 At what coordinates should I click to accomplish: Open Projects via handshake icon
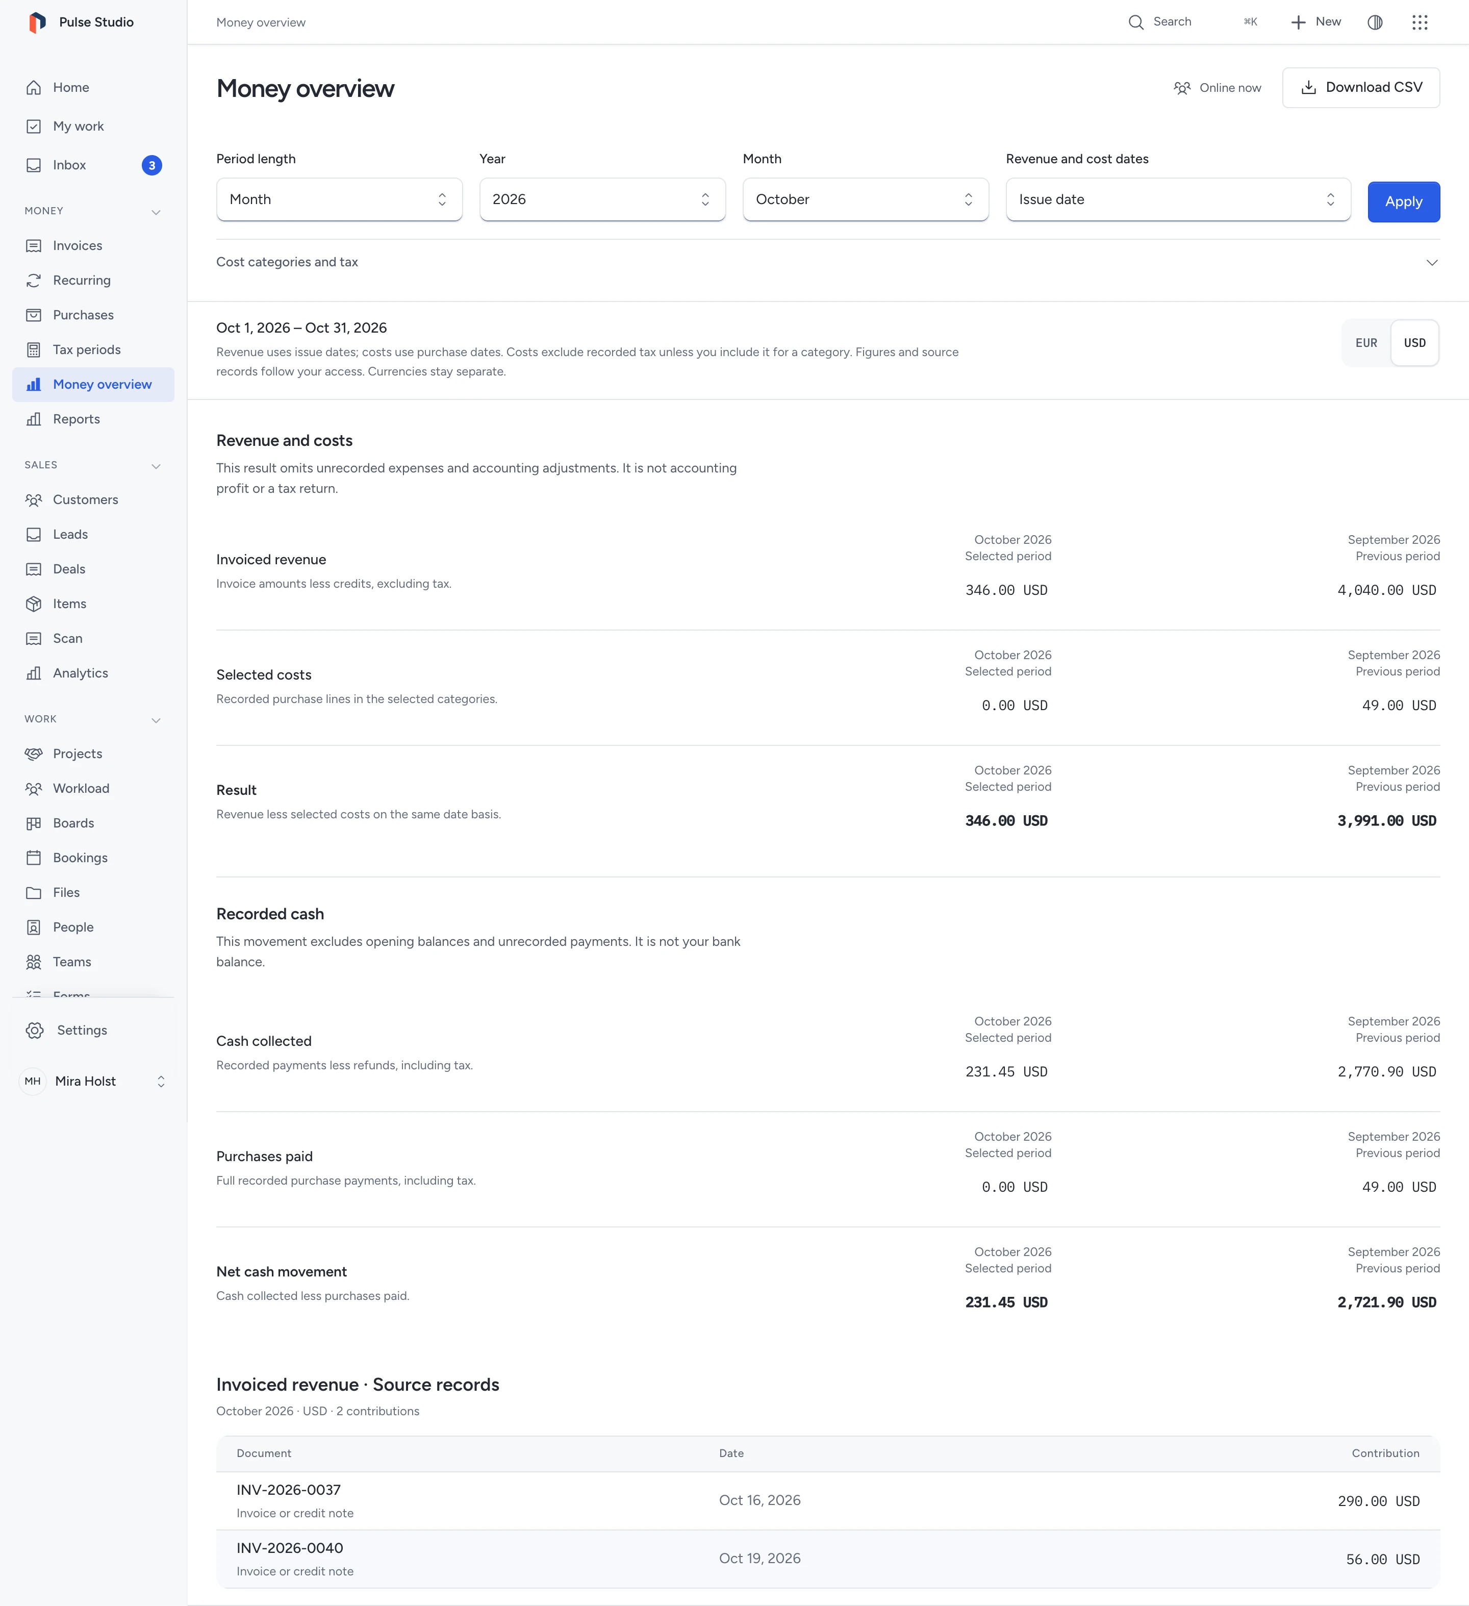point(34,754)
